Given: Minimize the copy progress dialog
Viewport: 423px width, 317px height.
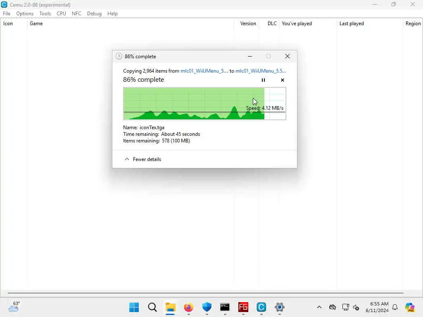Looking at the screenshot, I should pos(250,56).
